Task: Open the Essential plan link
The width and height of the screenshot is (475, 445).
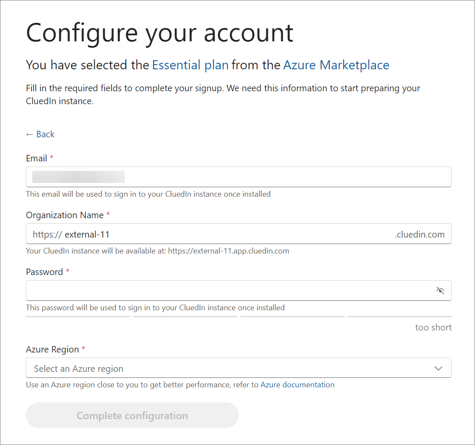Action: pyautogui.click(x=190, y=65)
